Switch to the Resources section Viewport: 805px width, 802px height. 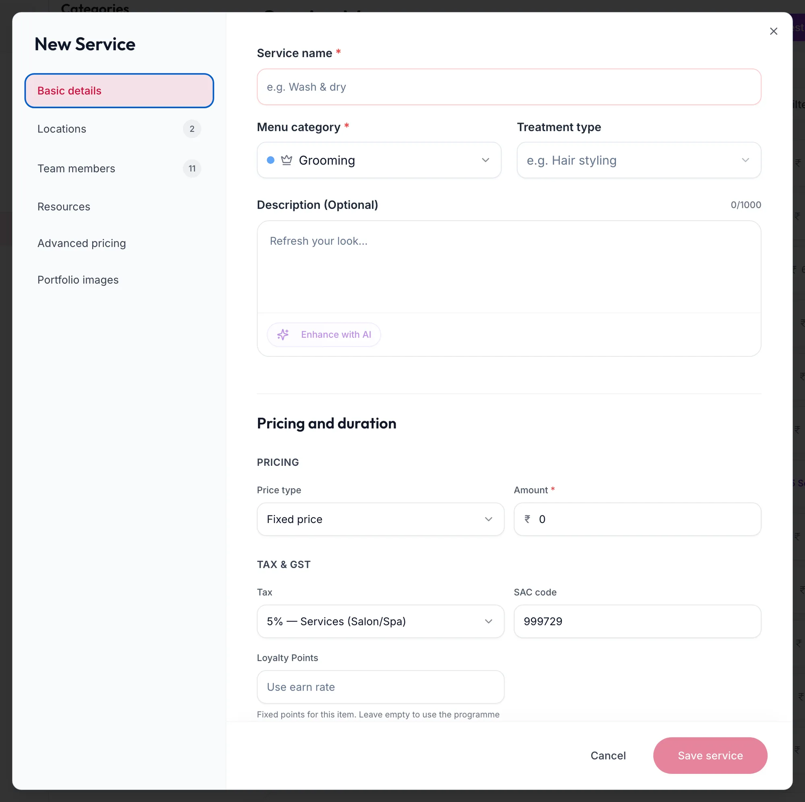(x=119, y=207)
